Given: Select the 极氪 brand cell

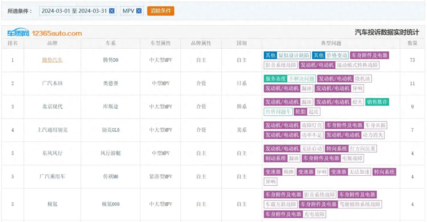Looking at the screenshot, I should coord(52,204).
